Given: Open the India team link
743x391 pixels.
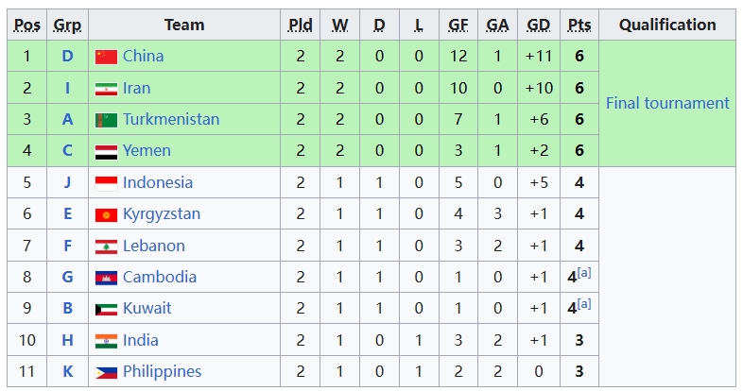Looking at the screenshot, I should [141, 340].
